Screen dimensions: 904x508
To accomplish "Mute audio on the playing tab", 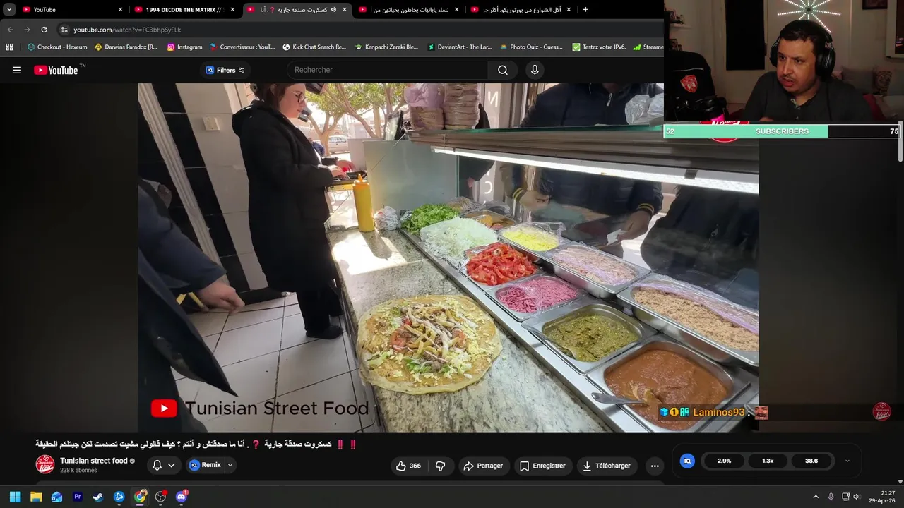I will coord(333,9).
